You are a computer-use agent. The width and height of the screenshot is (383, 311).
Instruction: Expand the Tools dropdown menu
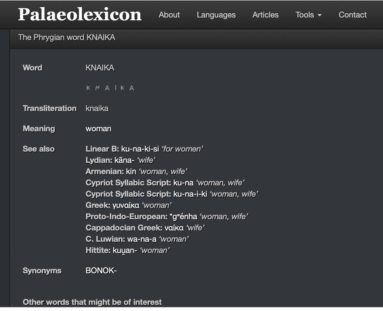click(308, 15)
